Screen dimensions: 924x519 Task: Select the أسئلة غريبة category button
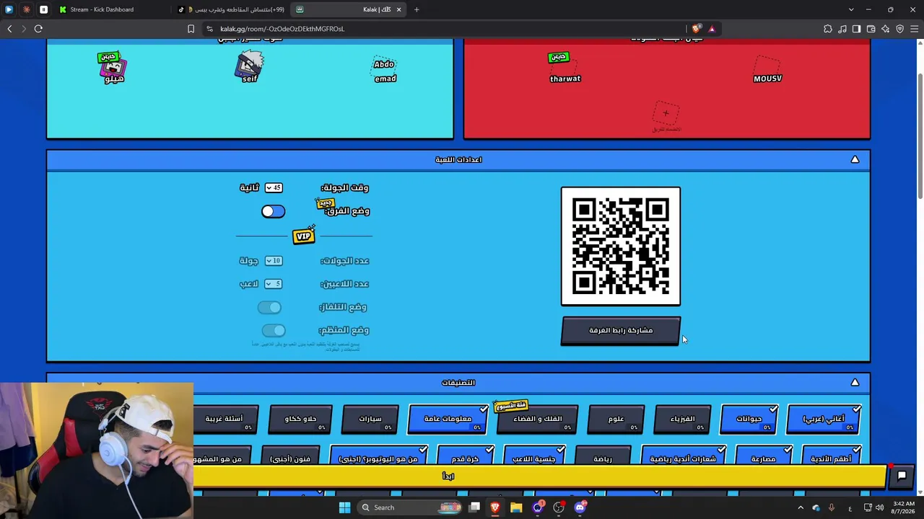pos(225,419)
